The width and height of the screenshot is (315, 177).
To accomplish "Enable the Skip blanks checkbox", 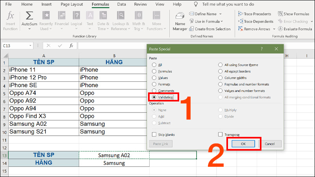I will [154, 135].
